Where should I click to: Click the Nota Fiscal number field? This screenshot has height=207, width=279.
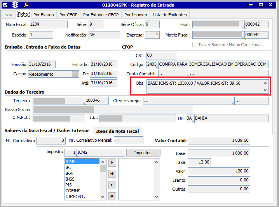point(48,24)
